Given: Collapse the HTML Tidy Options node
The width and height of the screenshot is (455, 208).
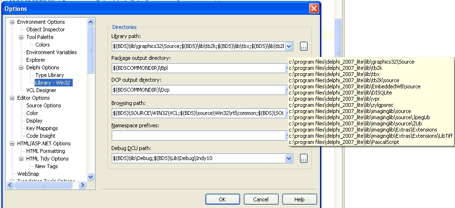Looking at the screenshot, I should tap(21, 159).
